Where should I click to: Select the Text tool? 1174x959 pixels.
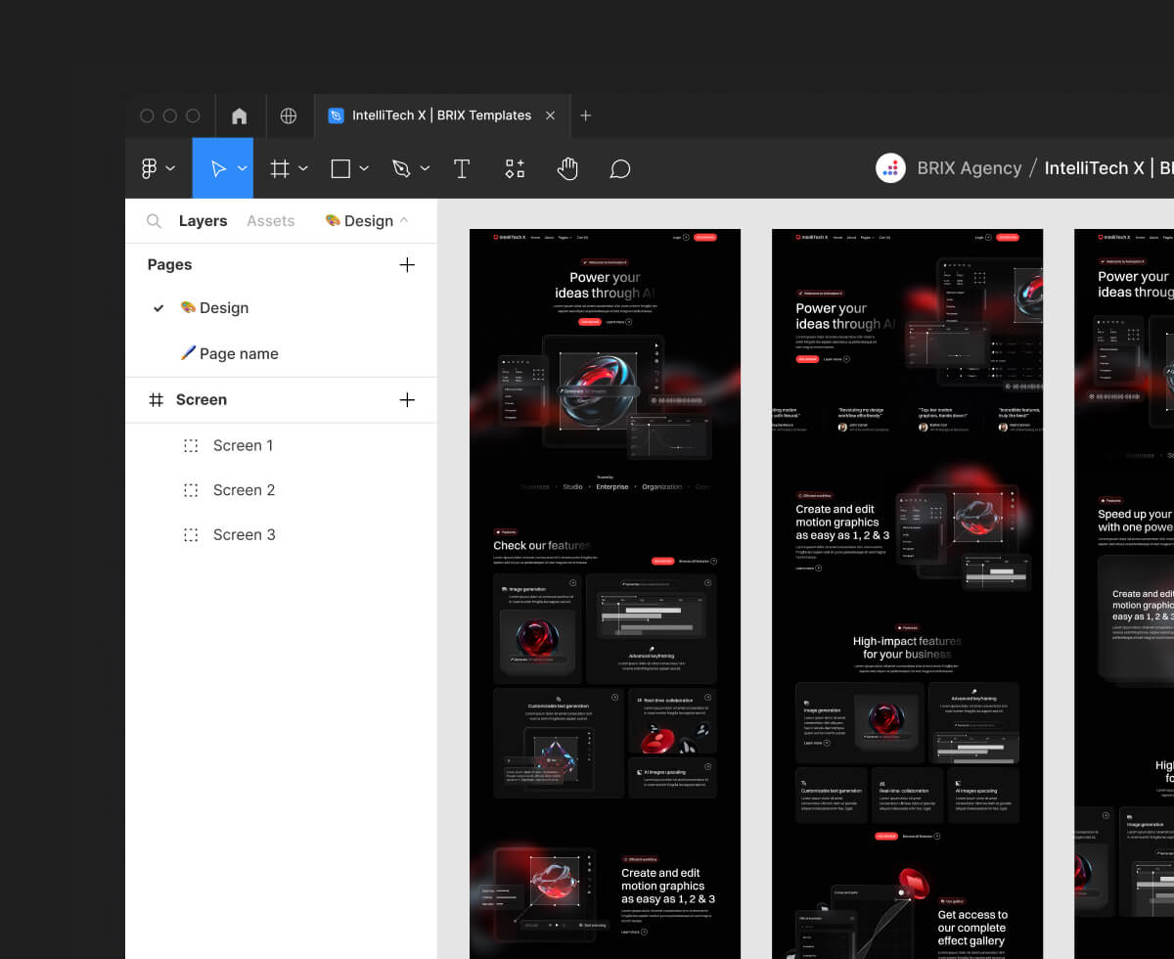coord(462,168)
